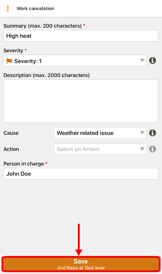The width and height of the screenshot is (162, 274).
Task: Expand the Severity dropdown arrow
Action: [x=142, y=60]
